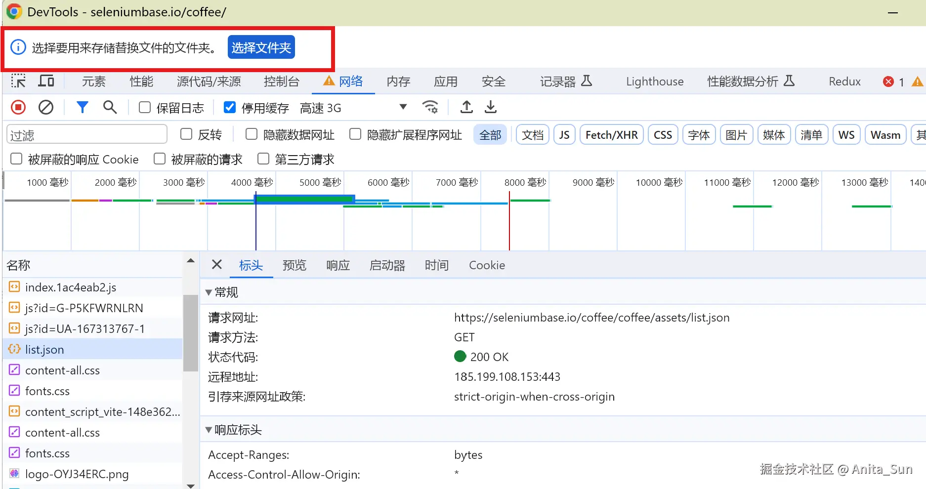
Task: Tick the 第三方请求 checkbox
Action: [x=263, y=159]
